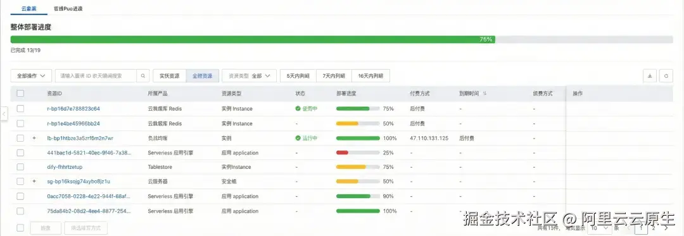Tick the select-all checkbox in table header

[20, 93]
